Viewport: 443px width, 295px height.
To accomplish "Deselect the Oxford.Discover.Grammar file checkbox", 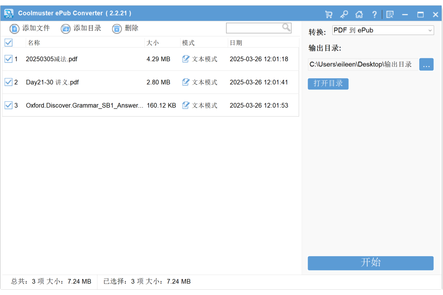I will [8, 105].
